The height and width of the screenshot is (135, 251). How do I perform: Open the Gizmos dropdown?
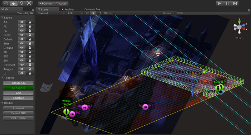[x=168, y=13]
